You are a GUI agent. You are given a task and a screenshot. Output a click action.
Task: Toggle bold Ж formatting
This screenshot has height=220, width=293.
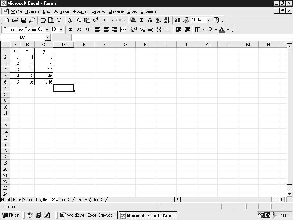pyautogui.click(x=71, y=30)
